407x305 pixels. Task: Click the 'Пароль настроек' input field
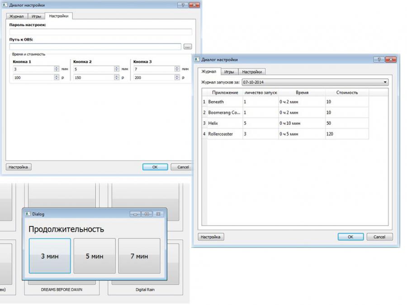[x=100, y=32]
